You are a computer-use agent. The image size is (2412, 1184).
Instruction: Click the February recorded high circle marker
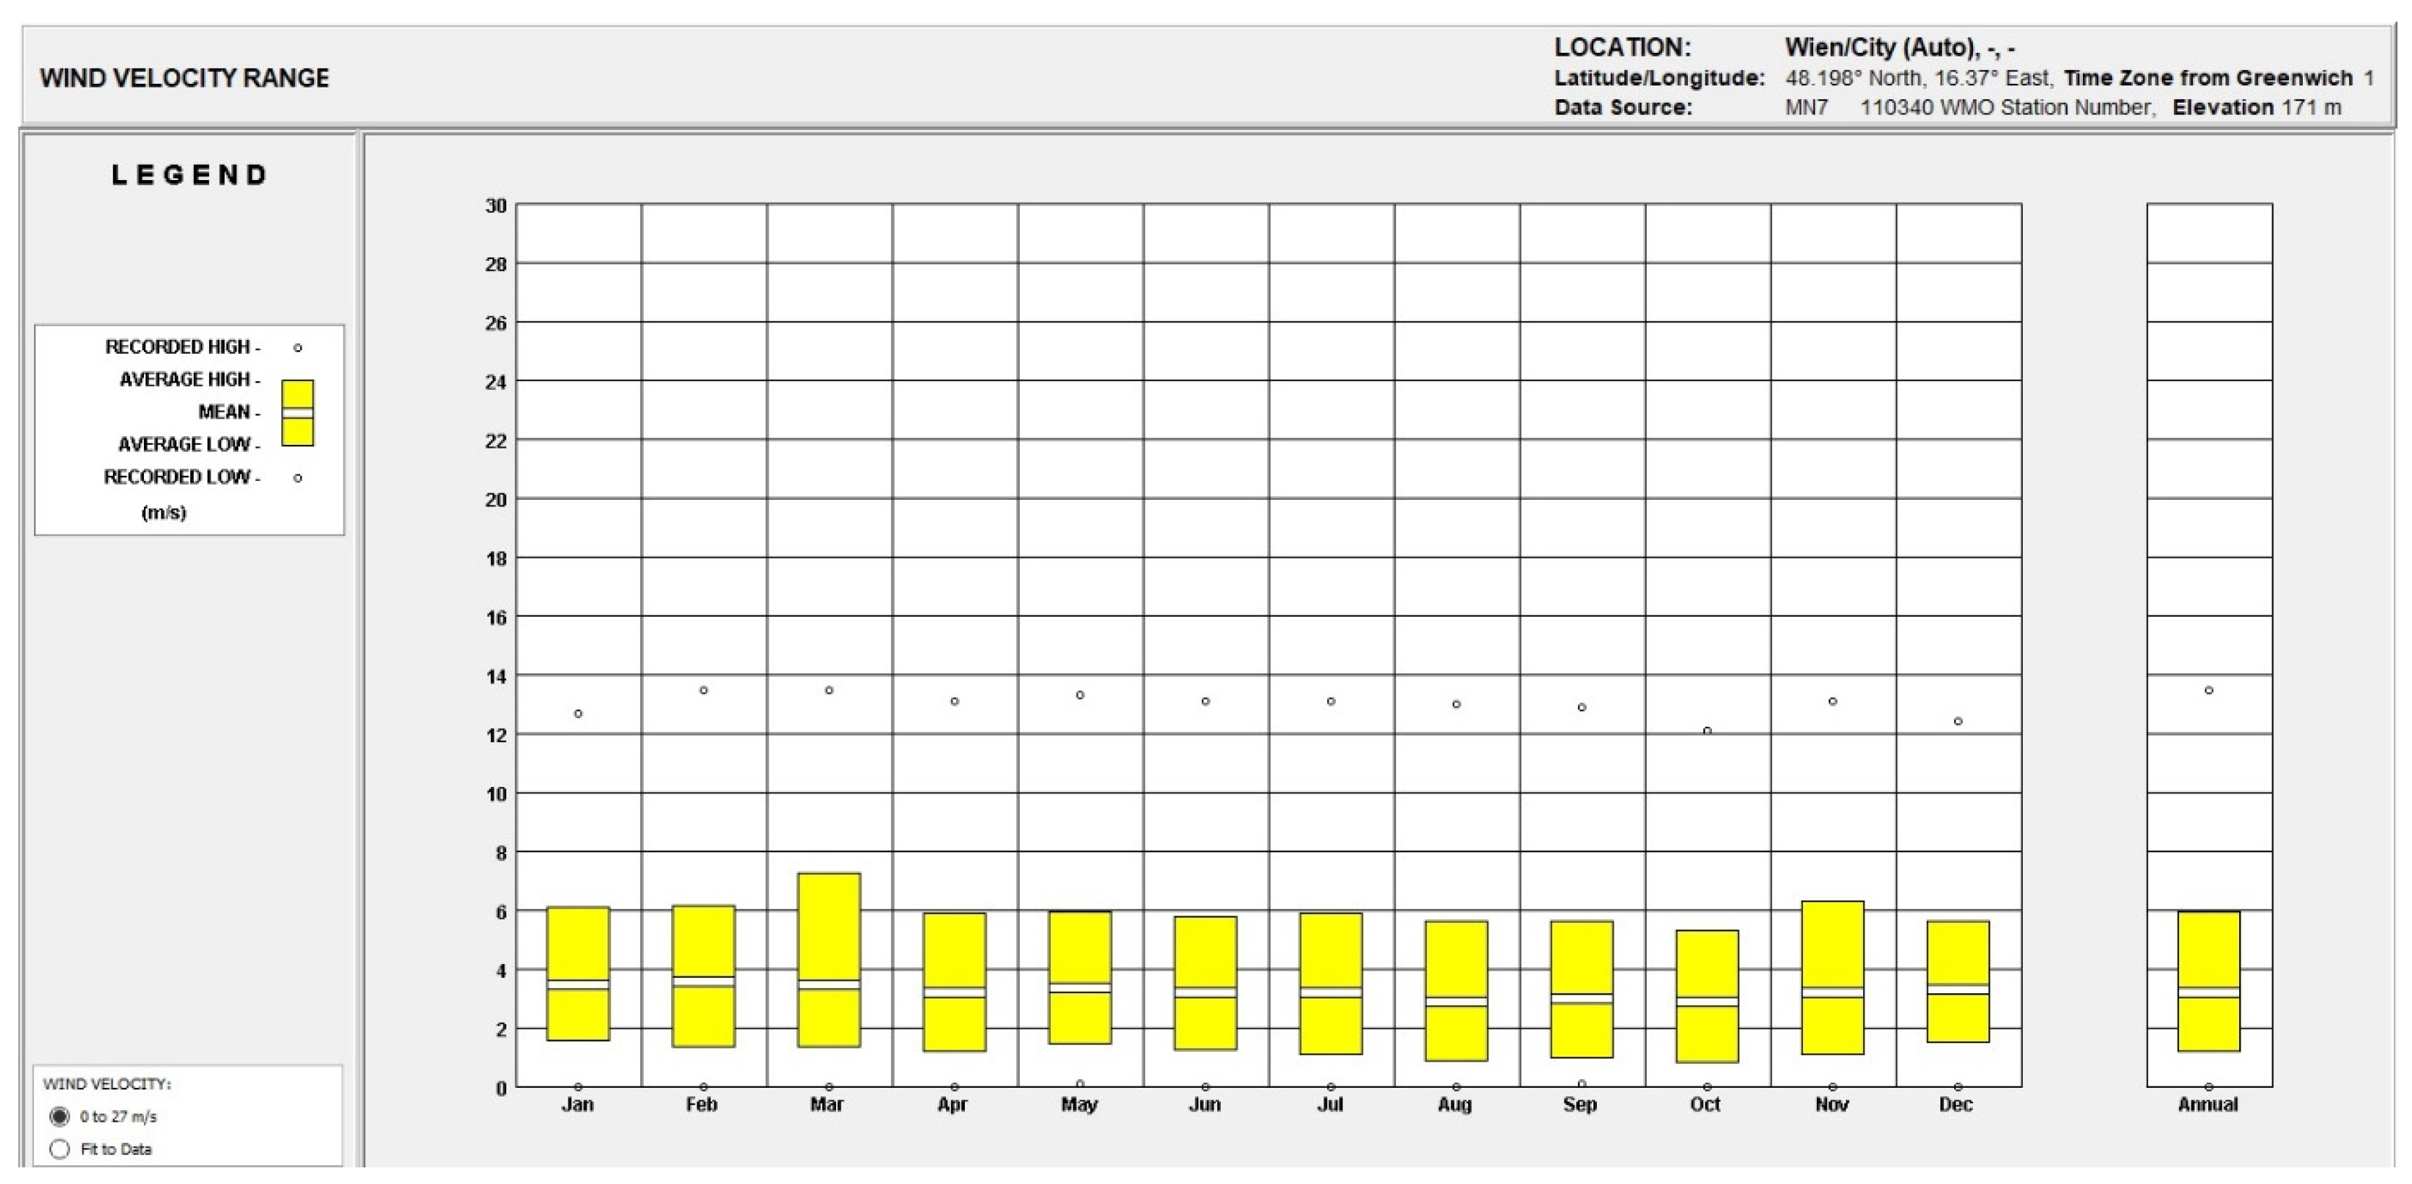704,690
